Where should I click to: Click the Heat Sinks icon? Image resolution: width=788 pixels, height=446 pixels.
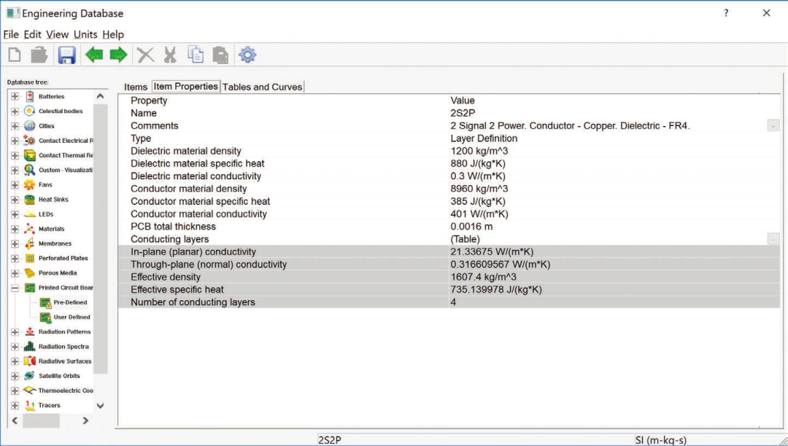30,199
